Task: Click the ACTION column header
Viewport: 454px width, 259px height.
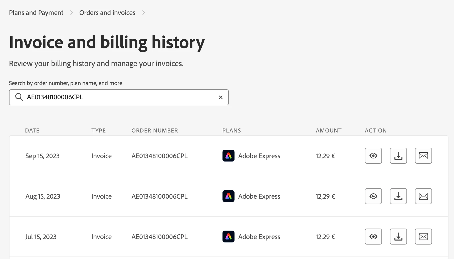Action: 376,130
